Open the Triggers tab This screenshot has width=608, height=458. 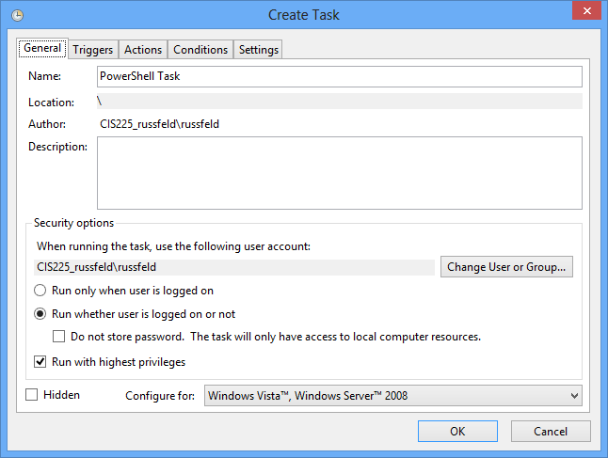(x=93, y=50)
